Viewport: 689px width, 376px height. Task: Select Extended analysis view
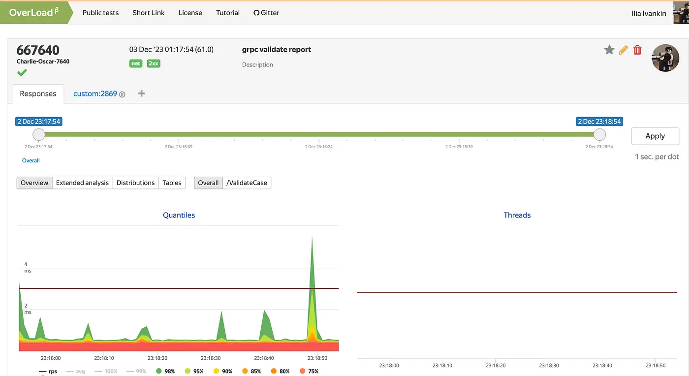tap(82, 183)
